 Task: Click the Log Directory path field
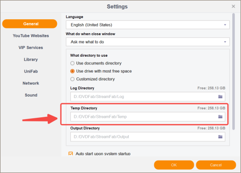[x=147, y=97]
